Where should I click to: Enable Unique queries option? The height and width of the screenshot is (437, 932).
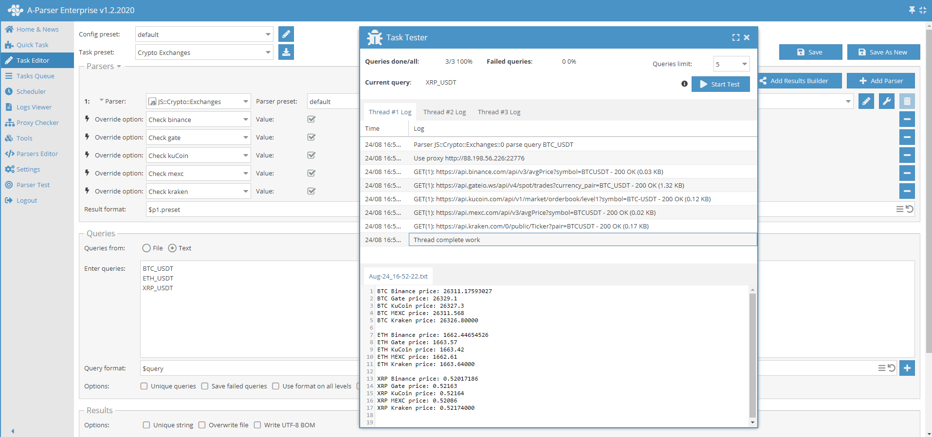coord(144,386)
